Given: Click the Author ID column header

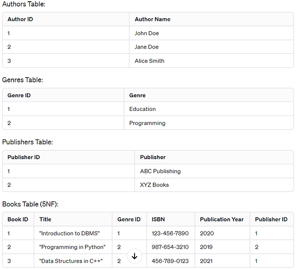Looking at the screenshot, I should click(20, 19).
